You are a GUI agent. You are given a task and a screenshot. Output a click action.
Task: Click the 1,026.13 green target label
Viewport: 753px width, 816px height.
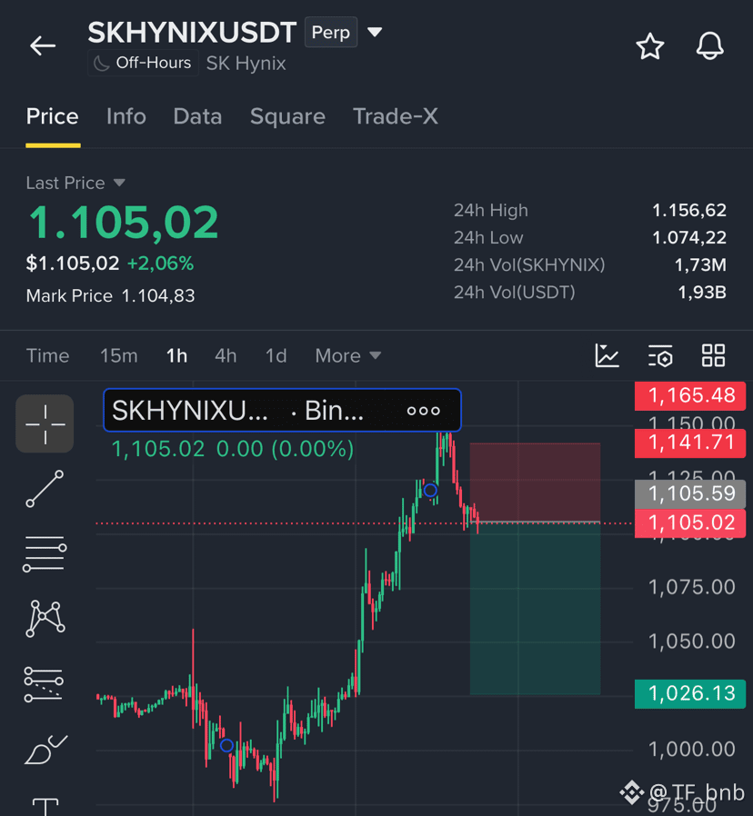pos(690,693)
